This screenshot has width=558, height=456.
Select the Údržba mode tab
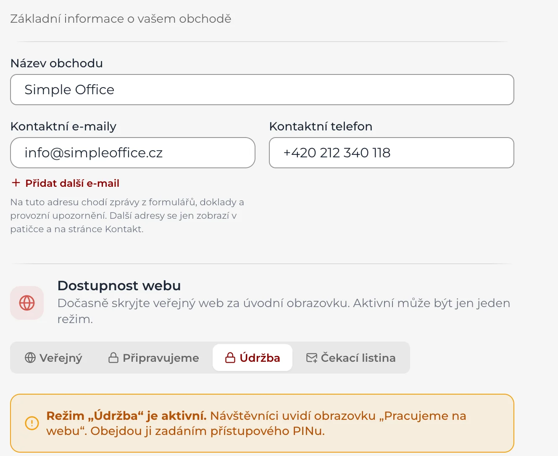pyautogui.click(x=253, y=358)
